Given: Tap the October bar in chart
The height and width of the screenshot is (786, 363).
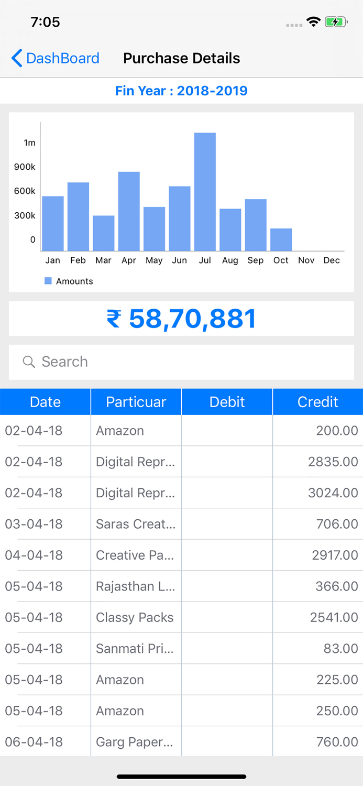Looking at the screenshot, I should (x=281, y=239).
